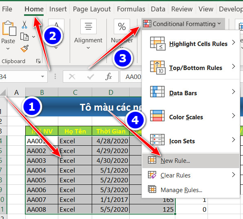Click the Cut scissors icon
243x219 pixels.
tap(24, 25)
